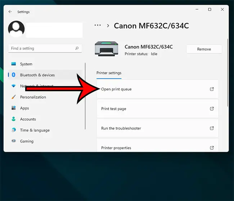
Task: Click the user profile avatar
Action: pos(16,29)
